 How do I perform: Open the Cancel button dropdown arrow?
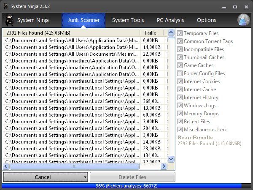(x=85, y=177)
